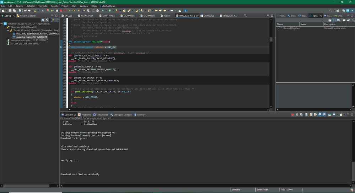Close the Debug view tab
Viewport: 355px width, 193px height.
click(x=14, y=16)
